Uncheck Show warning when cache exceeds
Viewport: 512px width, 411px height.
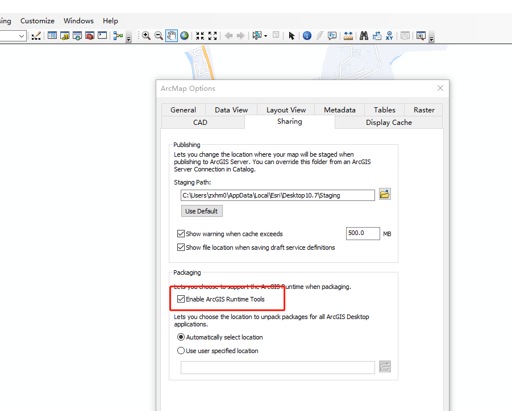[x=181, y=233]
